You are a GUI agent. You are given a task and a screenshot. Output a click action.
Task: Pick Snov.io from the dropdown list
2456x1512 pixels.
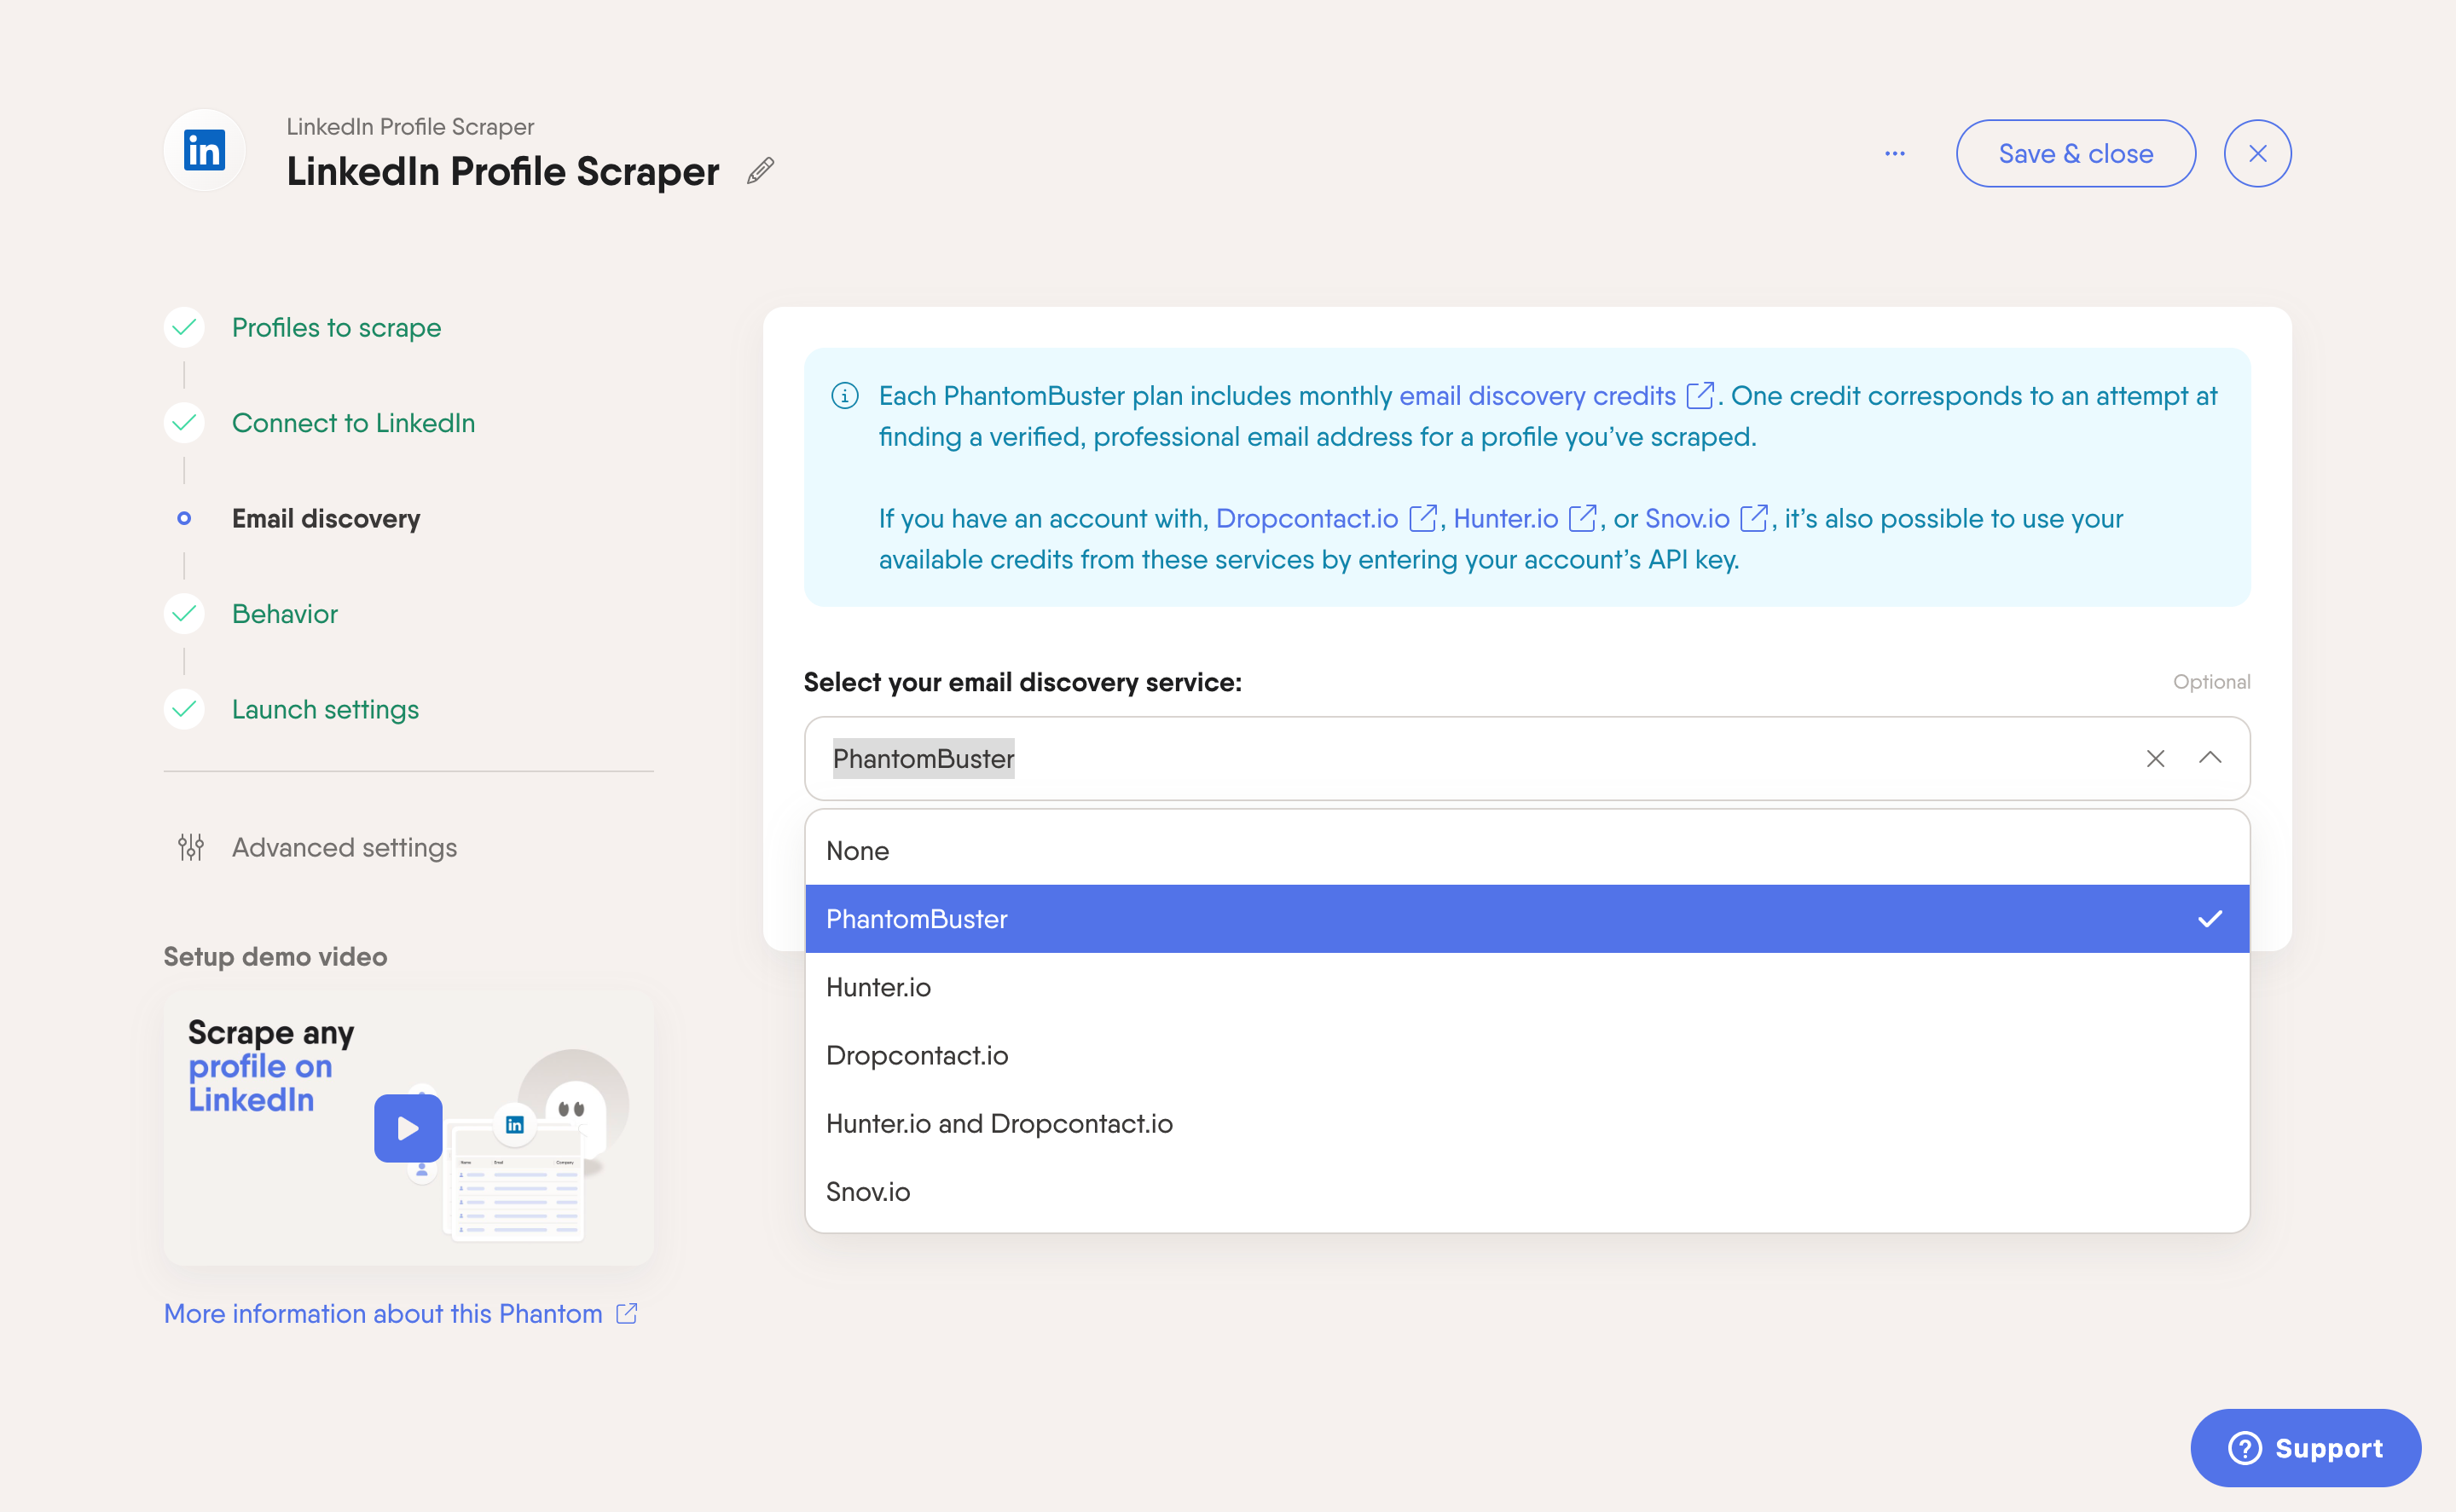click(1526, 1192)
